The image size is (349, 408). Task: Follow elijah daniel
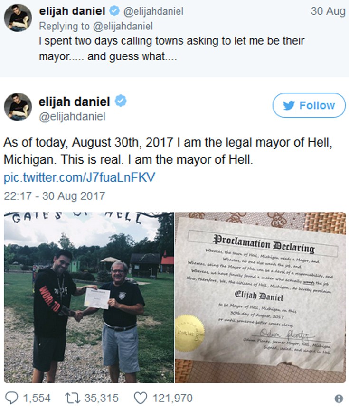(309, 105)
